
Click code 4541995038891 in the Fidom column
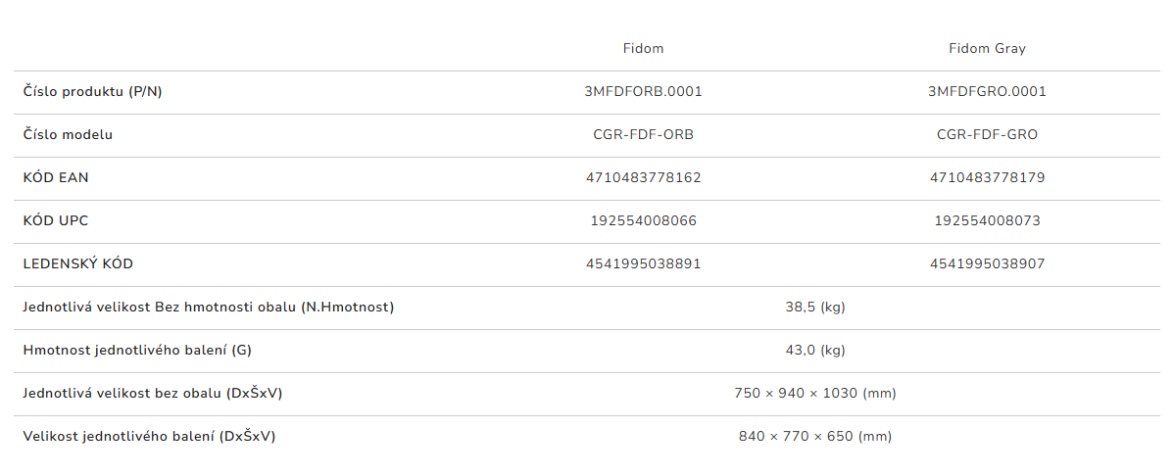pyautogui.click(x=643, y=264)
